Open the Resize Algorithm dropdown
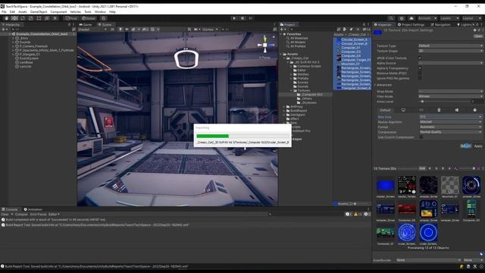 tap(450, 121)
